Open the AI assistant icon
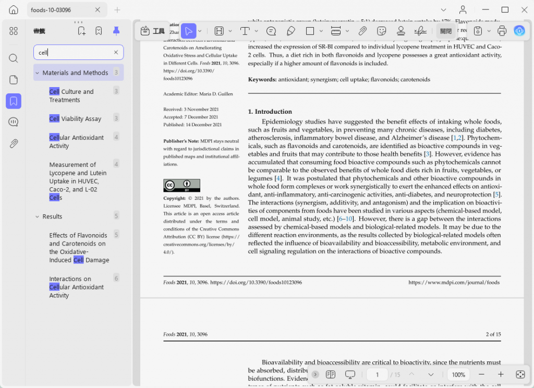 [519, 31]
